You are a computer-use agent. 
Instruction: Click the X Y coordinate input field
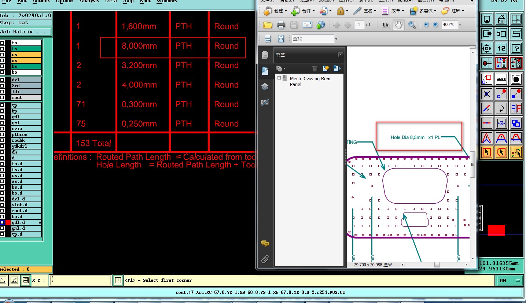coord(81,280)
